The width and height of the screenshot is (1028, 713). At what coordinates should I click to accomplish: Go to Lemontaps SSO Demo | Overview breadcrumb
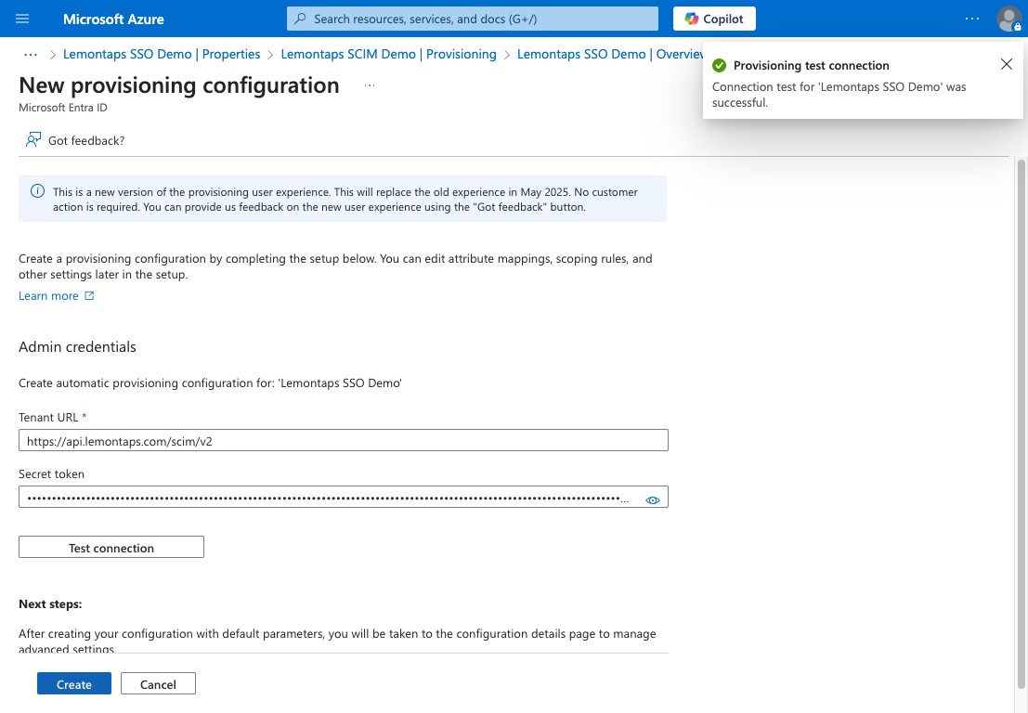(610, 55)
